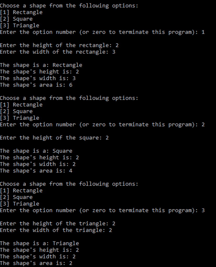Viewport: 216px width, 267px height.
Task: Click 'The shape is a: Square' text
Action: pos(36,151)
